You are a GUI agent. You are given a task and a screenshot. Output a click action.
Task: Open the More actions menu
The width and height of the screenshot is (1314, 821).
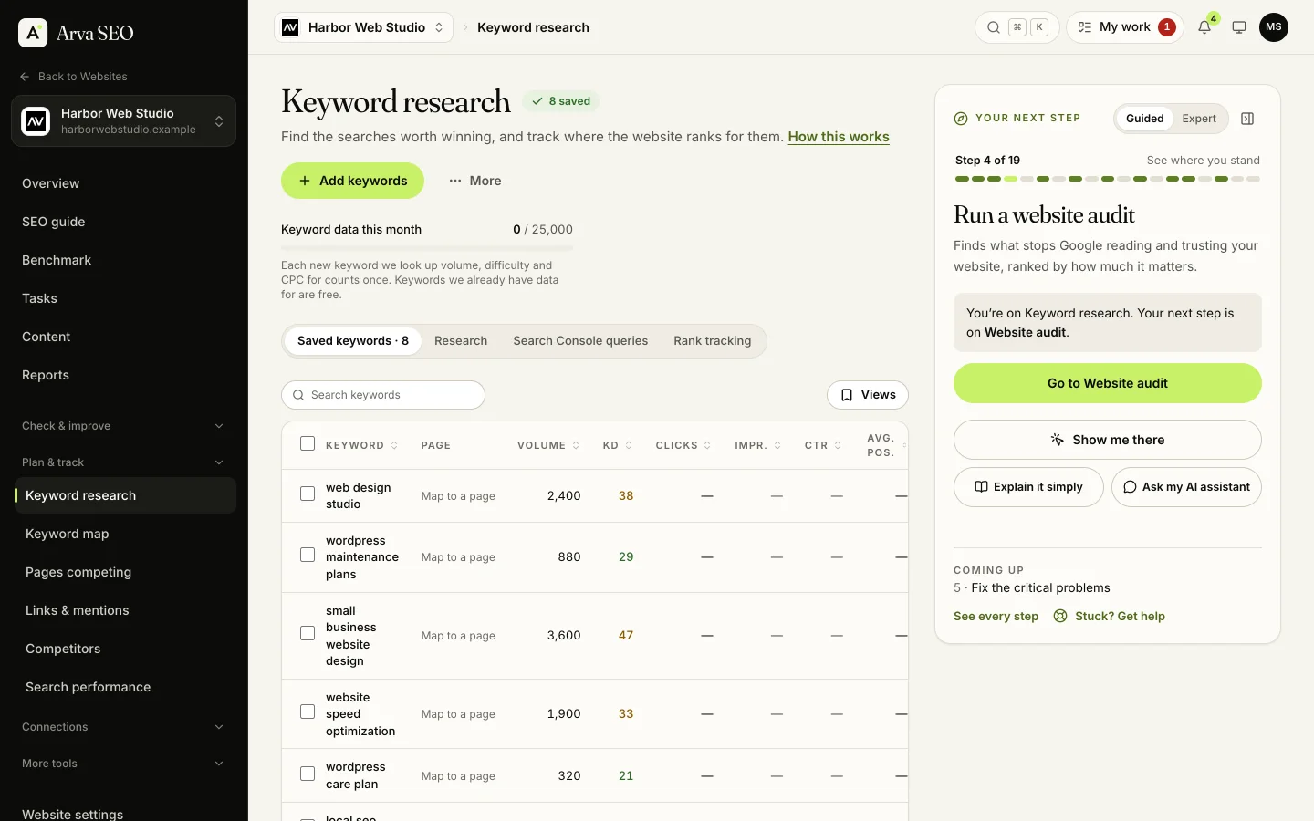click(474, 181)
